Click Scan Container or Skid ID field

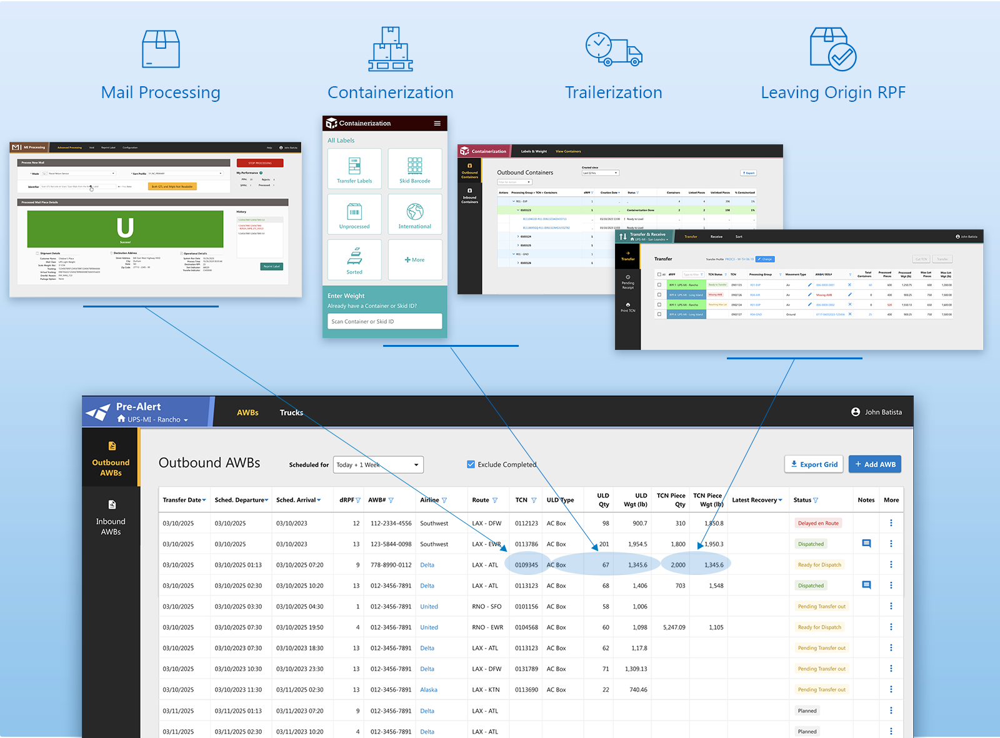click(x=385, y=321)
